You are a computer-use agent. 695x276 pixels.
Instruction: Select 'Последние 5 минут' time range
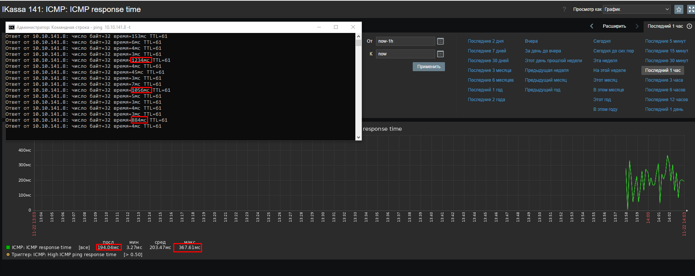(665, 41)
